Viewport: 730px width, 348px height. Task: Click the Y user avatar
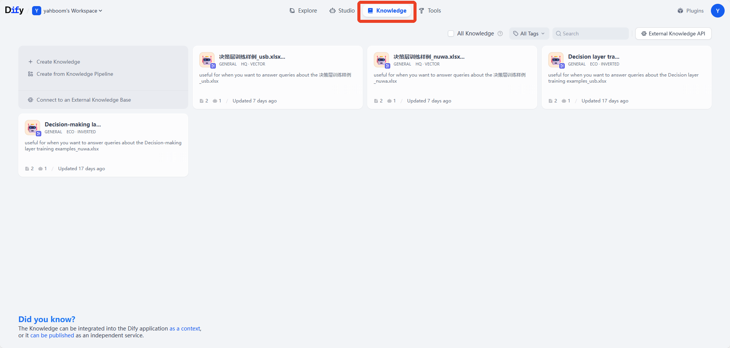(717, 11)
